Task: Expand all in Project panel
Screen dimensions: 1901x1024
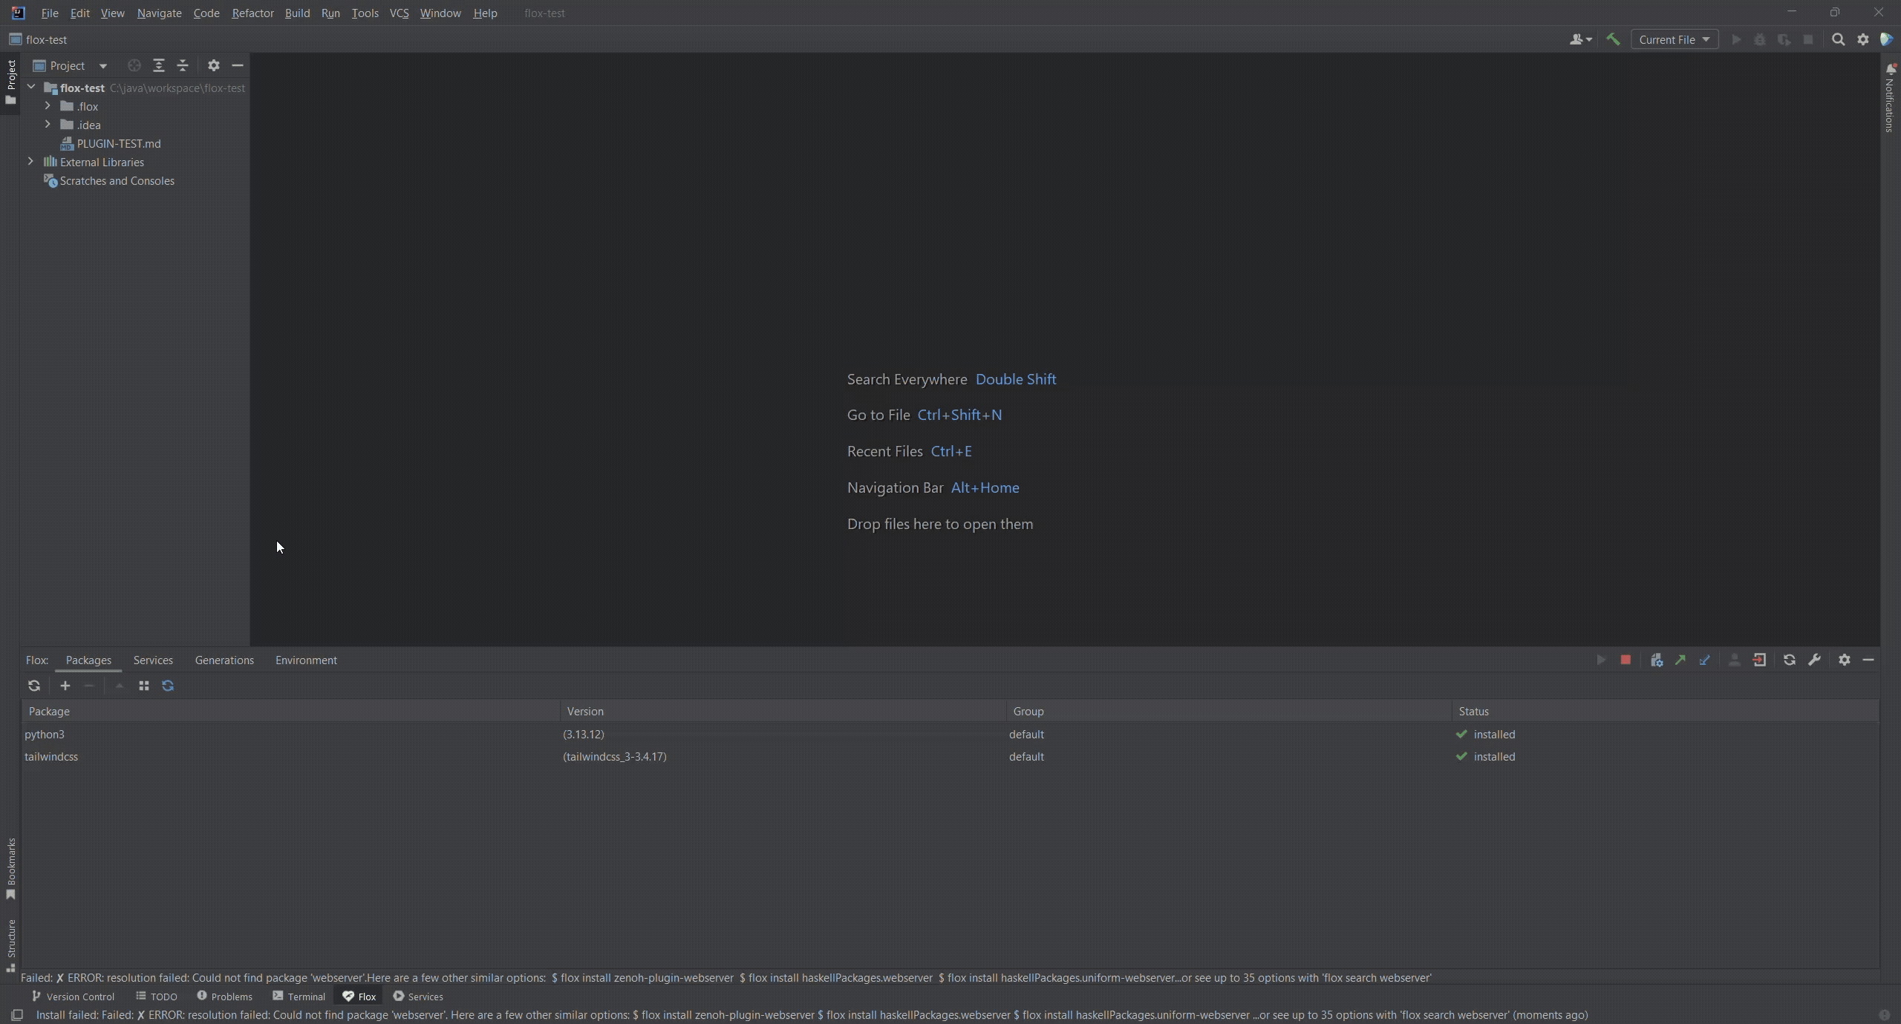Action: pos(159,65)
